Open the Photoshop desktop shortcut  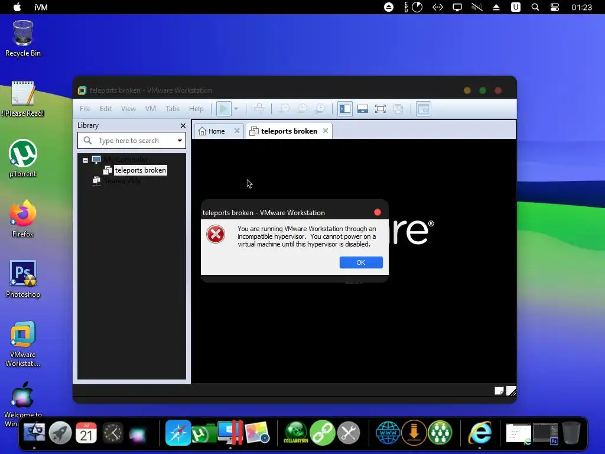coord(23,279)
